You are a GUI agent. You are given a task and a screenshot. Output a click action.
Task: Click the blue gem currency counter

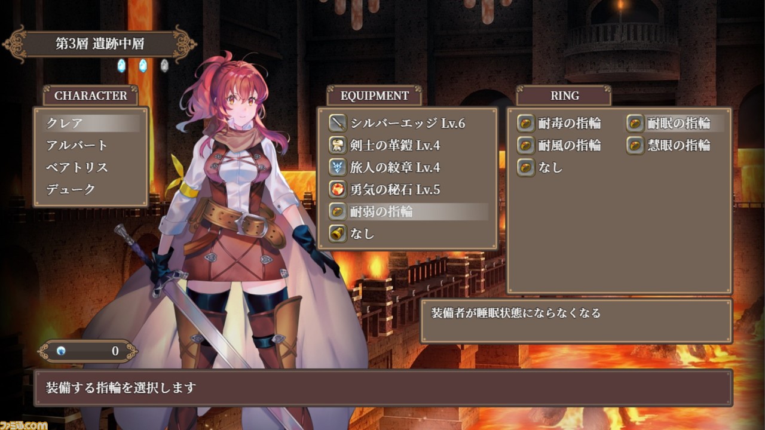(88, 351)
